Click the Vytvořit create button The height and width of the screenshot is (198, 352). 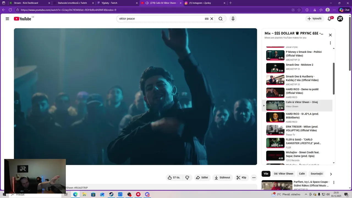point(314,19)
